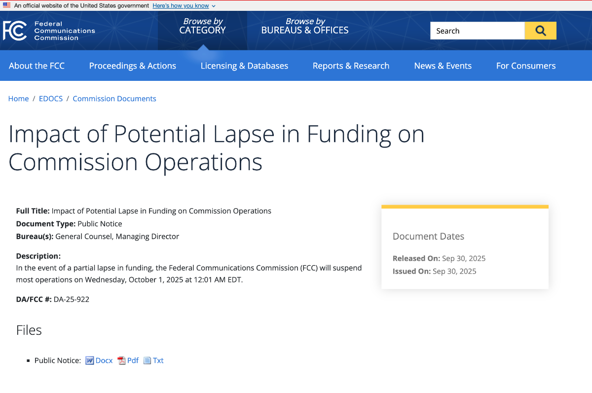Image resolution: width=592 pixels, height=393 pixels.
Task: Click the Home breadcrumb link
Action: coord(18,99)
